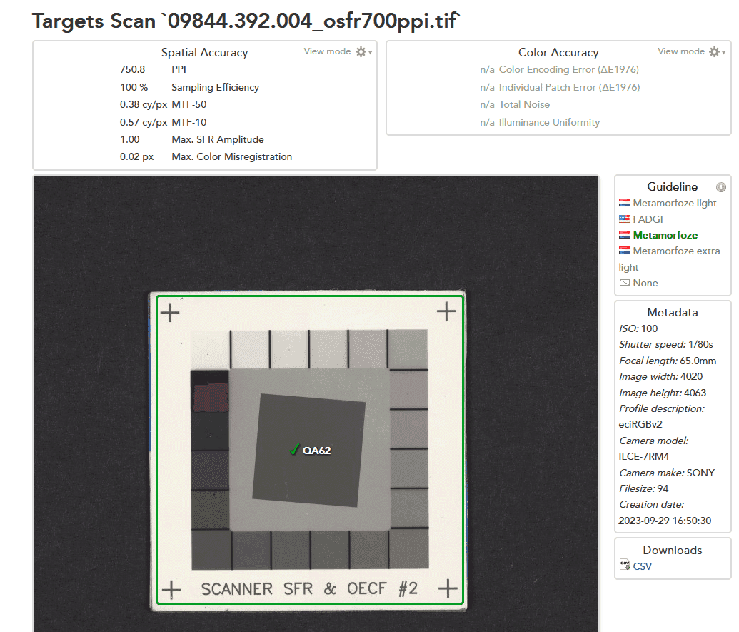The height and width of the screenshot is (632, 739).
Task: Click the CSV file download icon
Action: tap(625, 566)
